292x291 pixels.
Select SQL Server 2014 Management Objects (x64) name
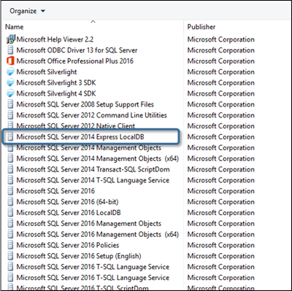tap(98, 158)
